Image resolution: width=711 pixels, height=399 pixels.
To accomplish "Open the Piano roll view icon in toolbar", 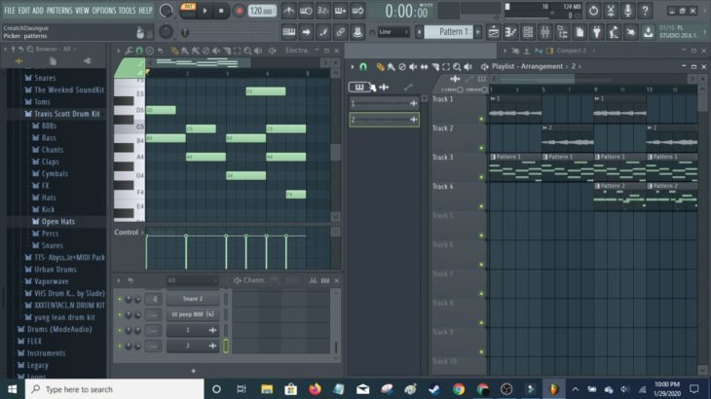I will tap(510, 32).
